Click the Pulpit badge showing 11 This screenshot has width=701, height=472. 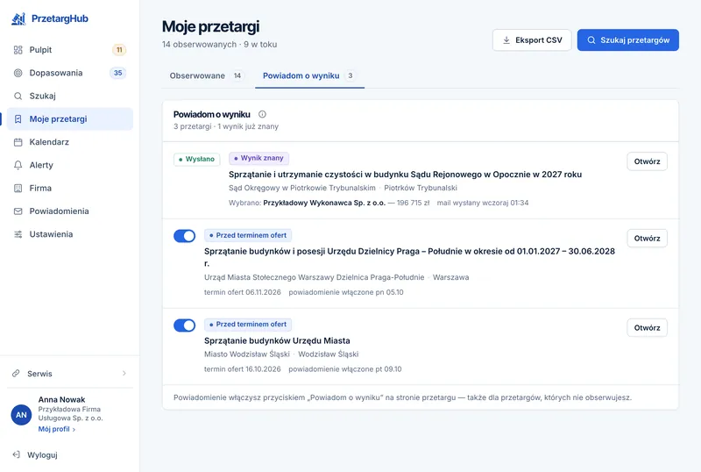[119, 50]
